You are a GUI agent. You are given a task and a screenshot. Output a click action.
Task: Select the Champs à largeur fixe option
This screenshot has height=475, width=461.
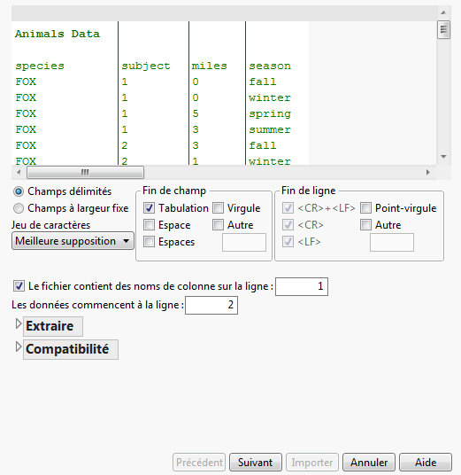coord(19,208)
